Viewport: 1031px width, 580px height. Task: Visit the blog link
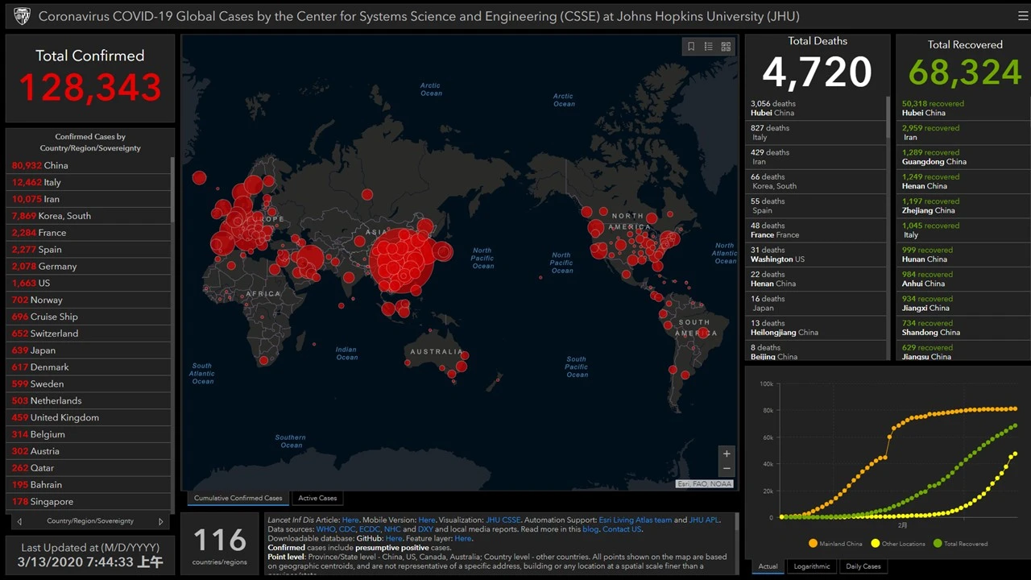(x=590, y=529)
